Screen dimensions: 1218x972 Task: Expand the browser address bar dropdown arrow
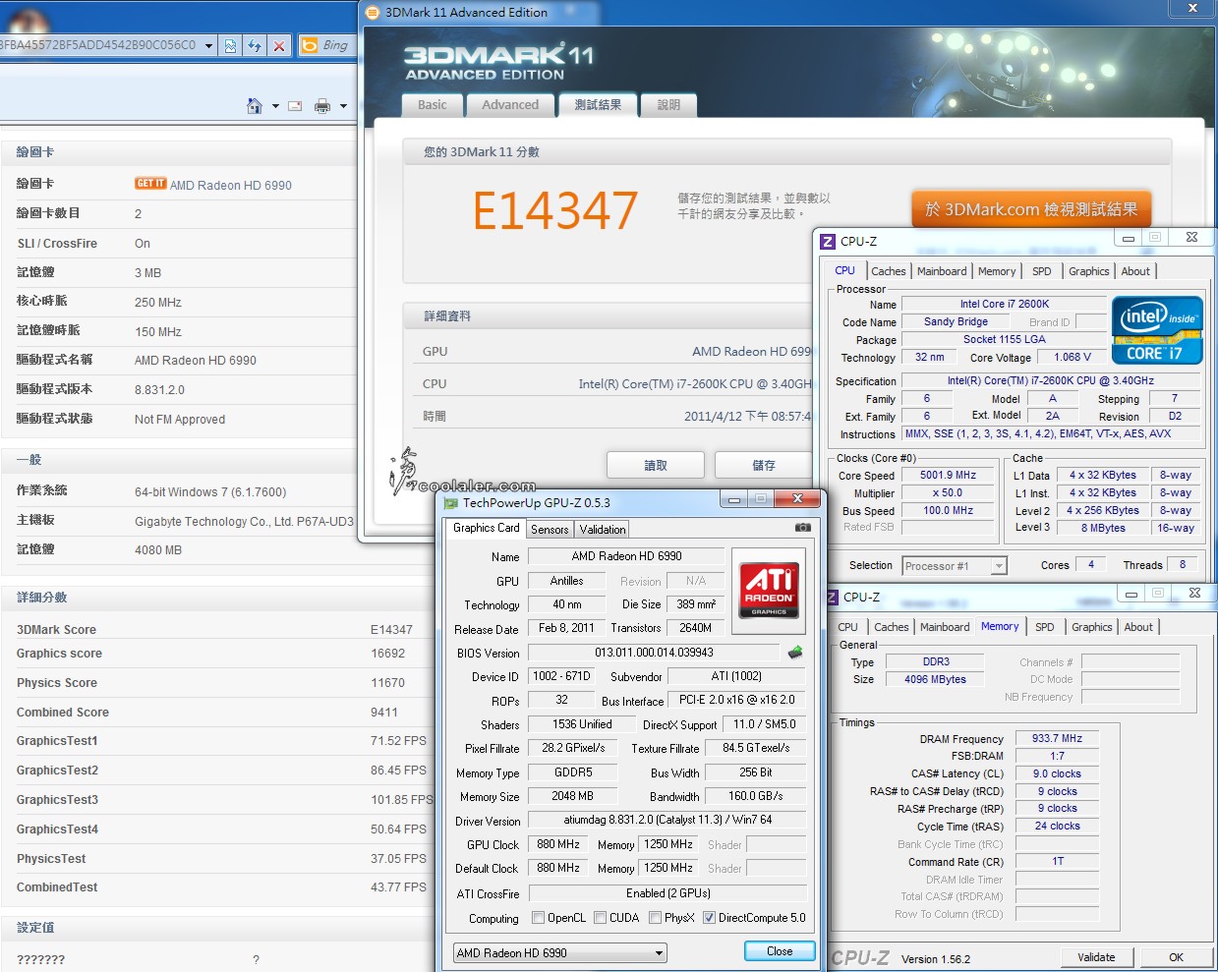click(x=208, y=45)
